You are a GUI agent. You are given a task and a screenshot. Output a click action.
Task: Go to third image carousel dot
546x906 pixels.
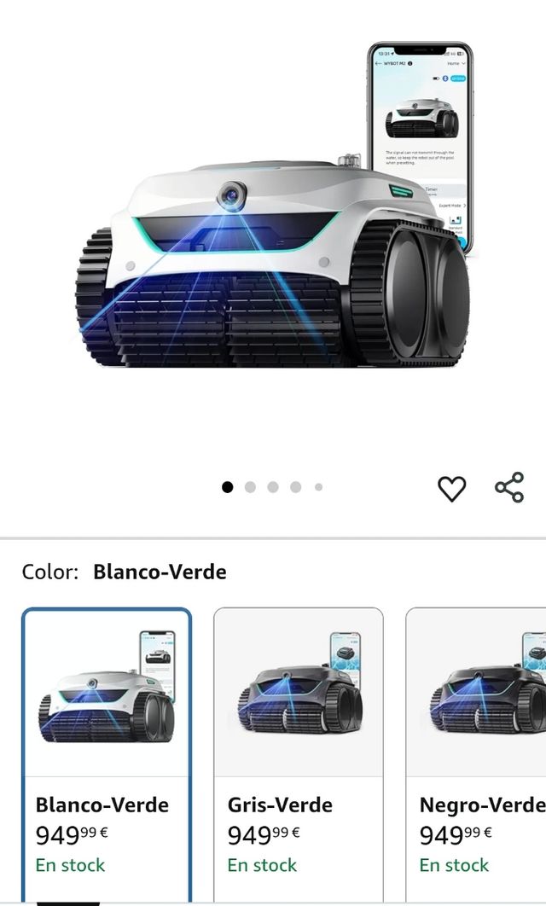pyautogui.click(x=273, y=487)
